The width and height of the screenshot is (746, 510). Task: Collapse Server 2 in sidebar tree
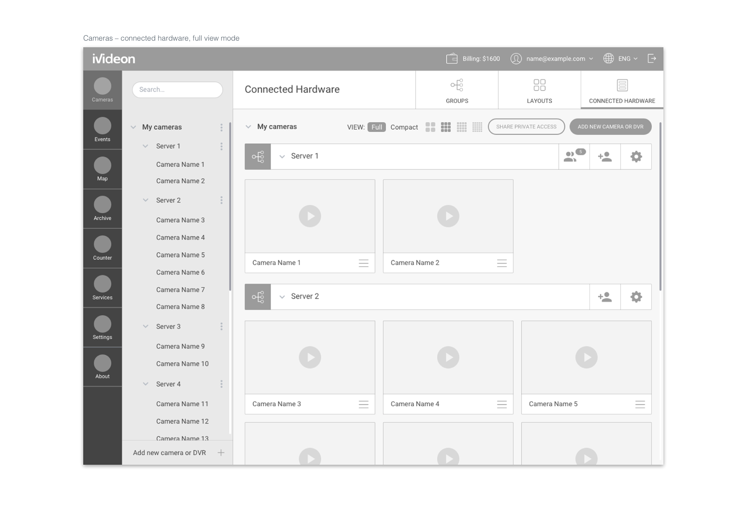[x=145, y=200]
